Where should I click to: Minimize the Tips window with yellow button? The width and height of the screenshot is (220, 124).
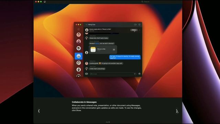pyautogui.click(x=38, y=2)
